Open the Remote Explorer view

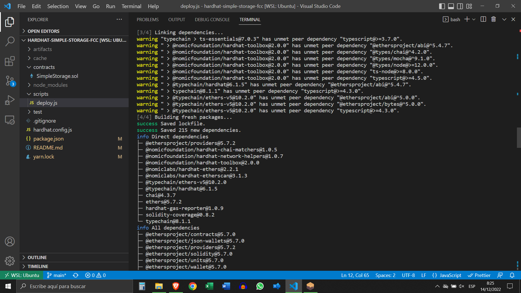click(x=10, y=120)
